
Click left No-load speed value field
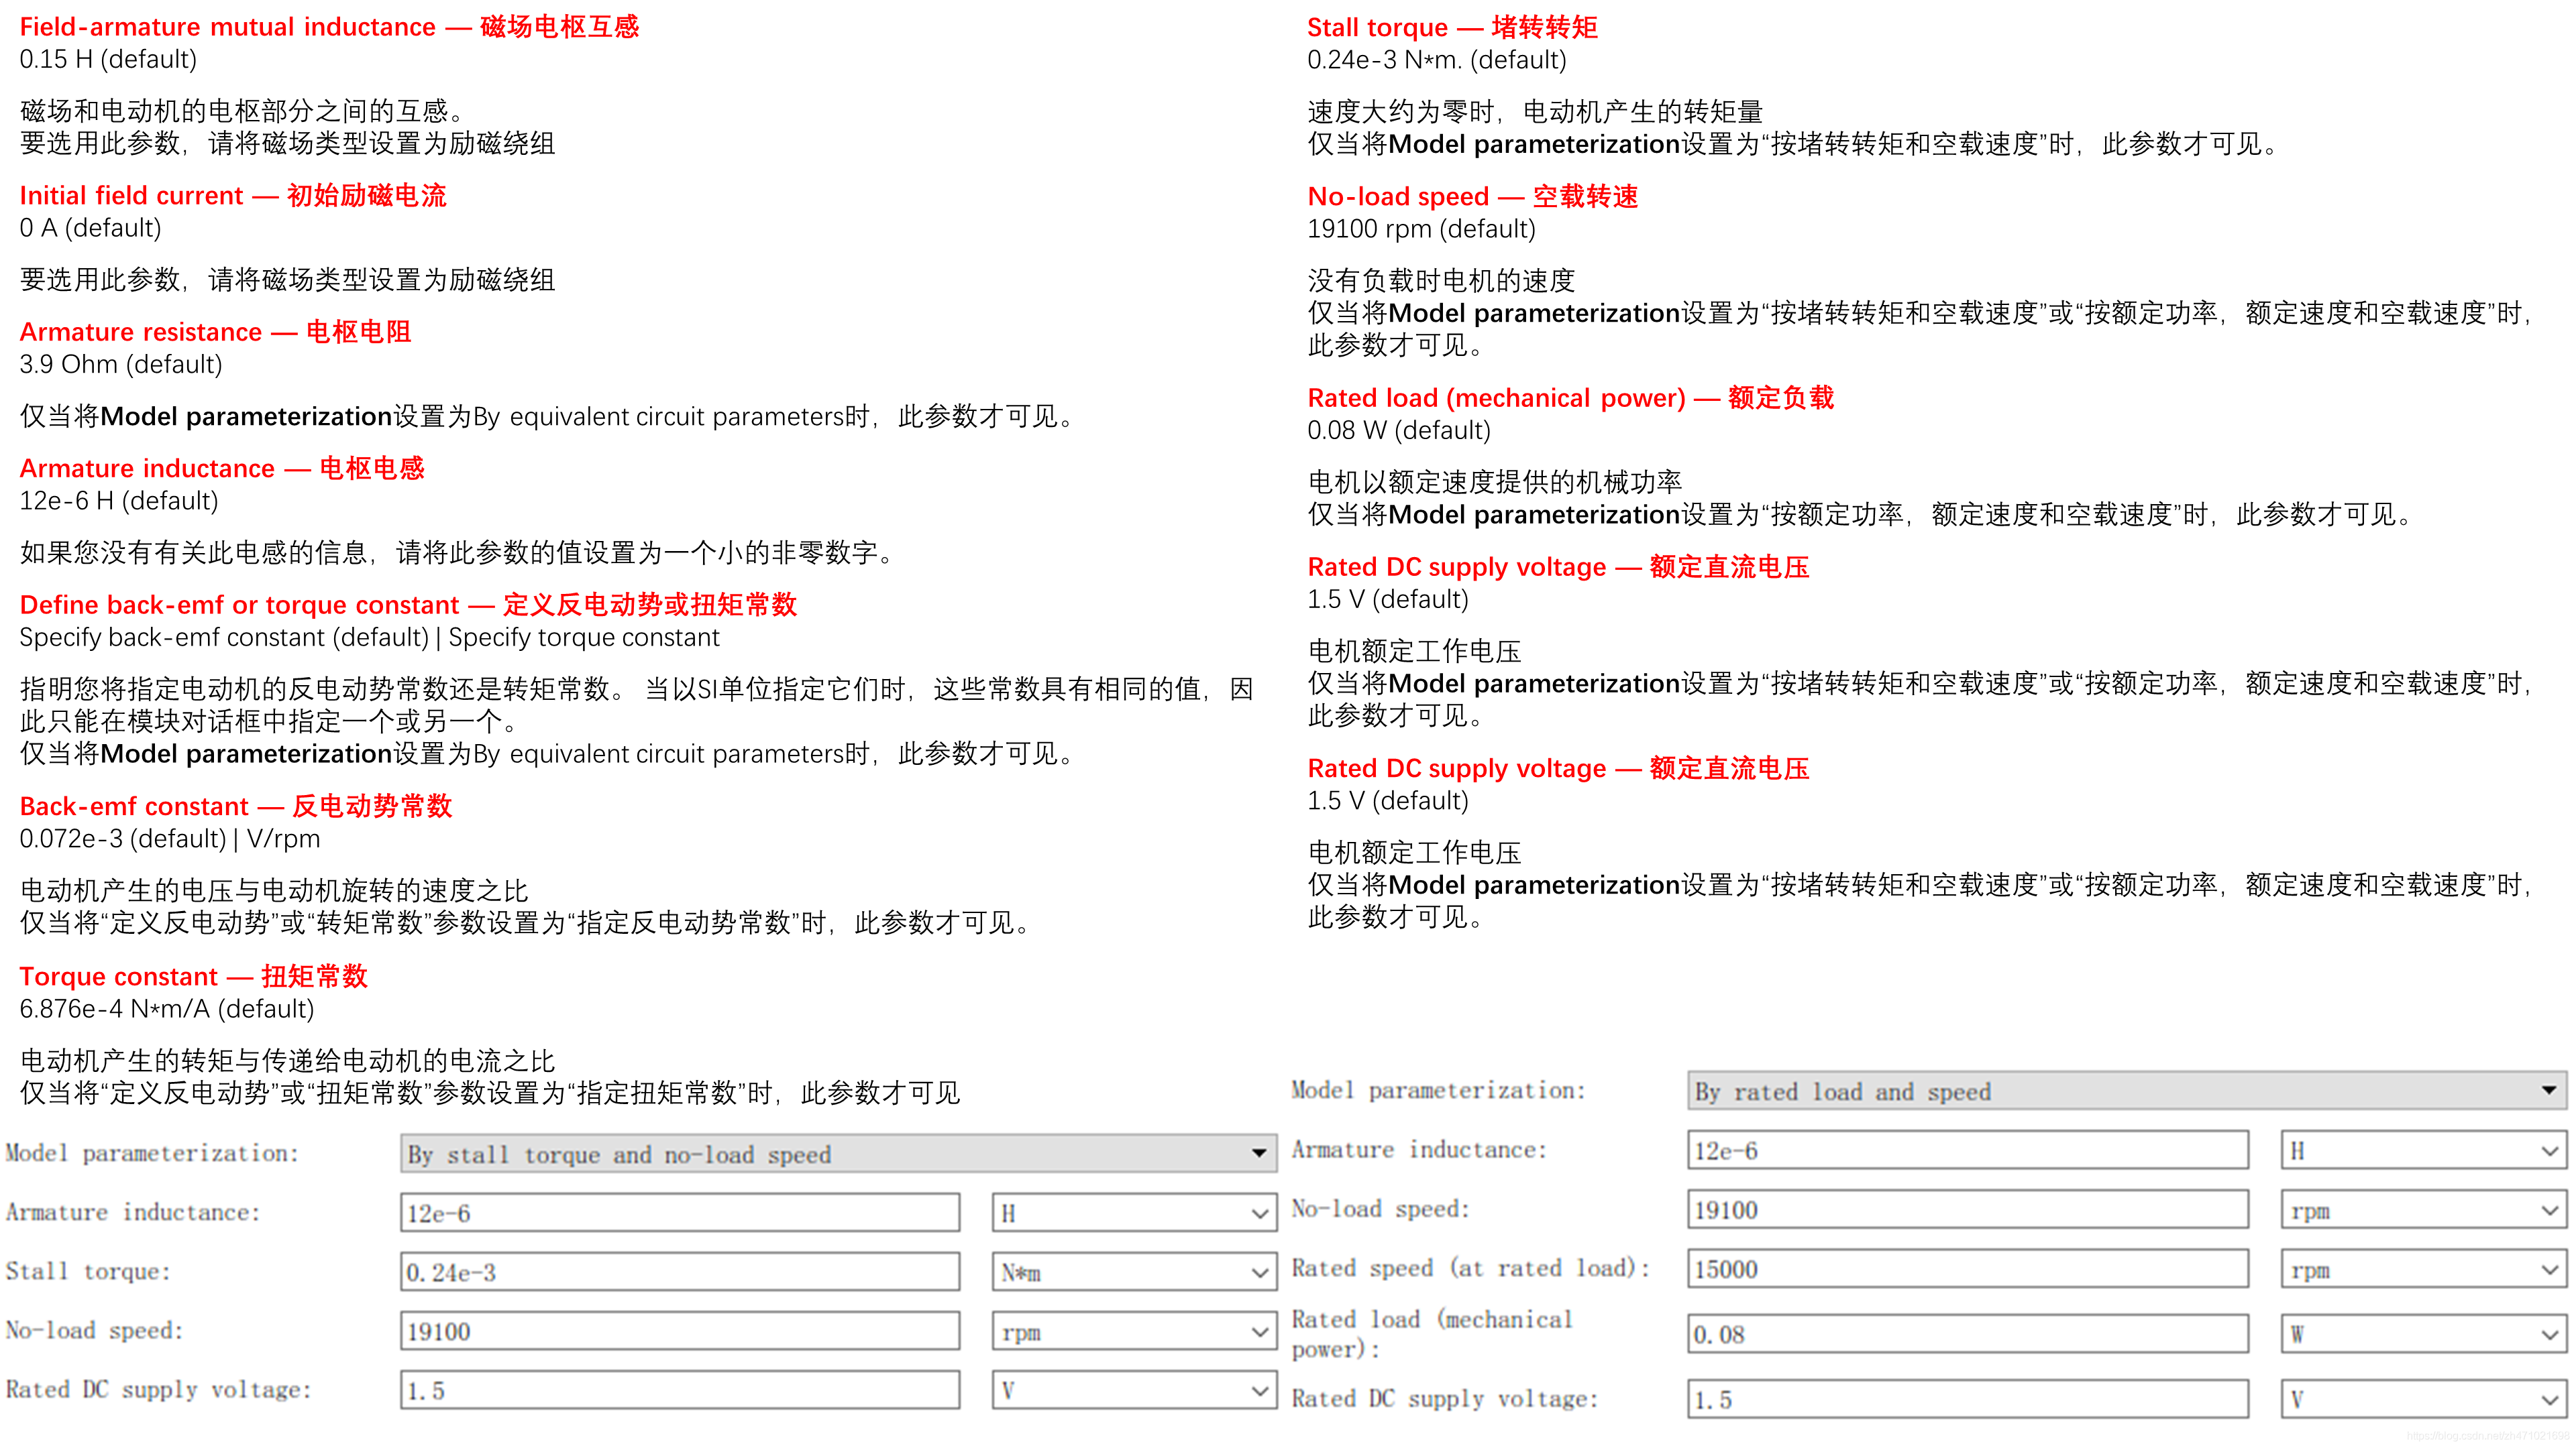(x=680, y=1331)
